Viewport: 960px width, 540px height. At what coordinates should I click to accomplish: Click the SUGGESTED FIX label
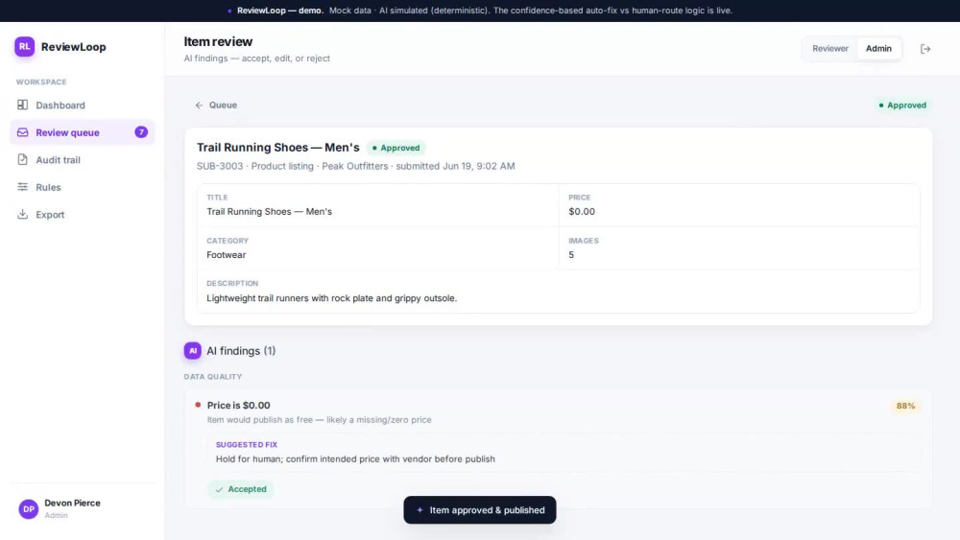(x=247, y=445)
